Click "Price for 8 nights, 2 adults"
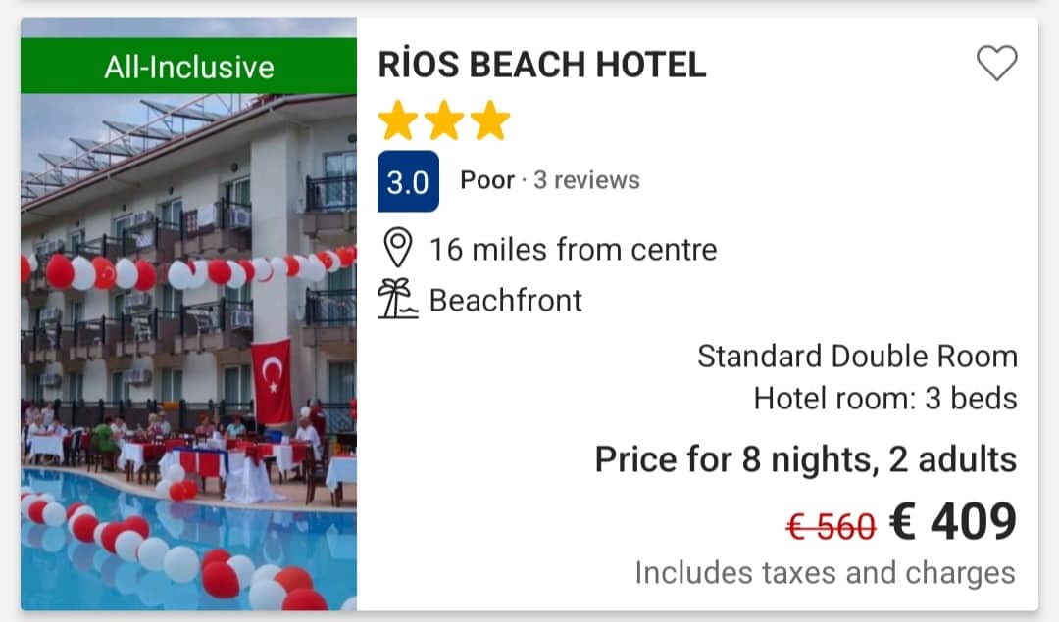The width and height of the screenshot is (1059, 622). 805,458
